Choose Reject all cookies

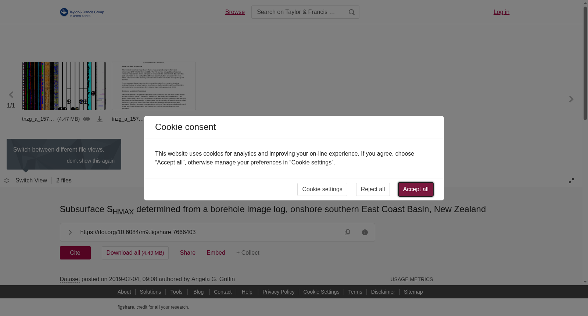click(x=373, y=189)
